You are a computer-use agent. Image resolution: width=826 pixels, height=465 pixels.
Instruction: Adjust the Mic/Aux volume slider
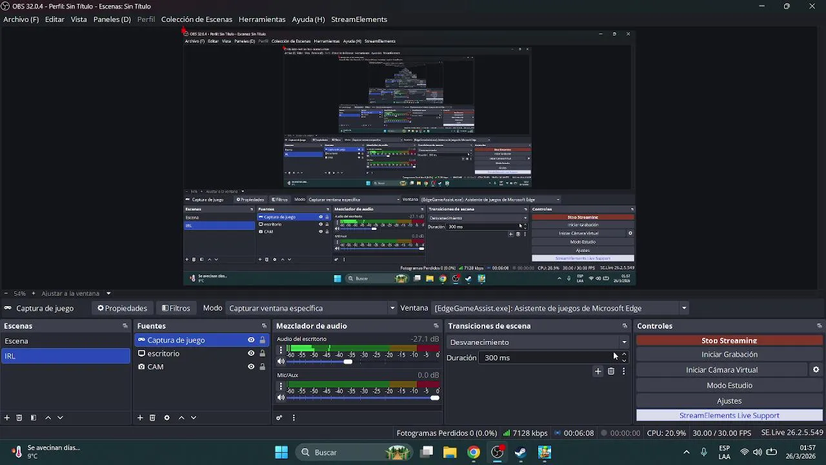pyautogui.click(x=363, y=398)
